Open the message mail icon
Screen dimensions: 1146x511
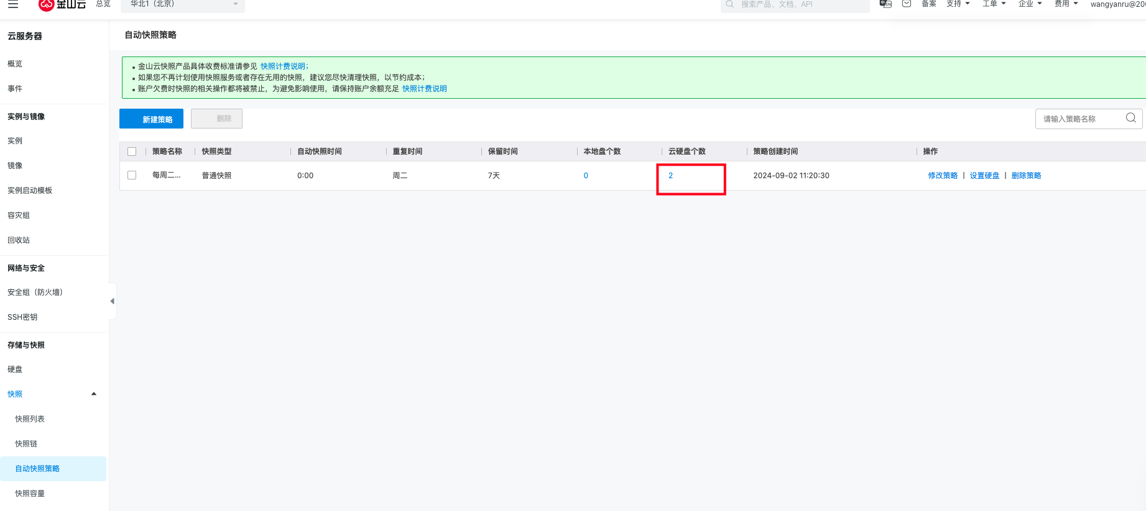(x=907, y=4)
